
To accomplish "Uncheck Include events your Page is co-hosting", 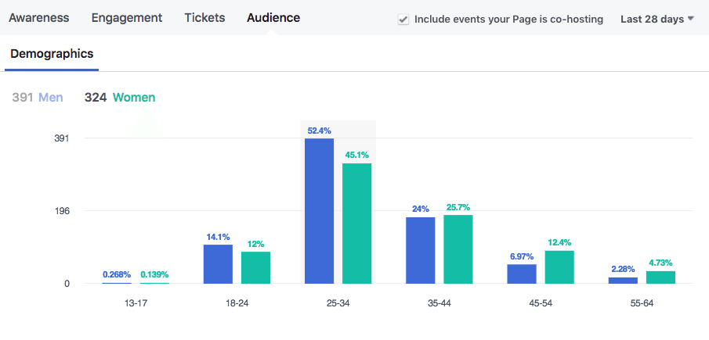I will click(x=403, y=20).
